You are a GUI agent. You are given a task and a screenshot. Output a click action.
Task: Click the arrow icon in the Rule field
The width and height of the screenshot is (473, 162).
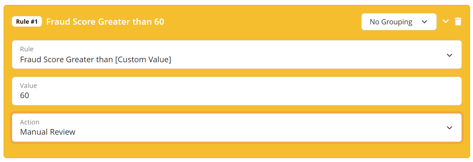(x=449, y=55)
